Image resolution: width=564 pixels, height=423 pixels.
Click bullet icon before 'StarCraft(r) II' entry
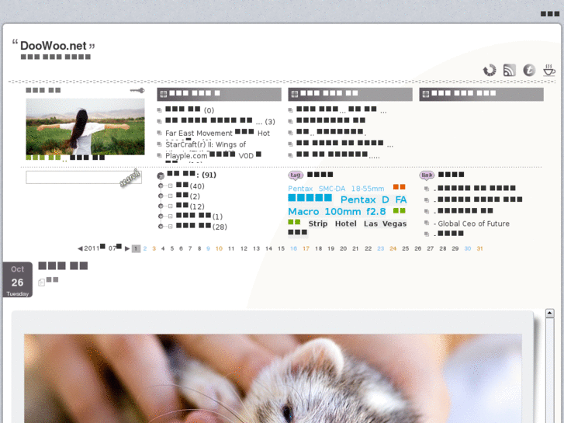(x=160, y=144)
